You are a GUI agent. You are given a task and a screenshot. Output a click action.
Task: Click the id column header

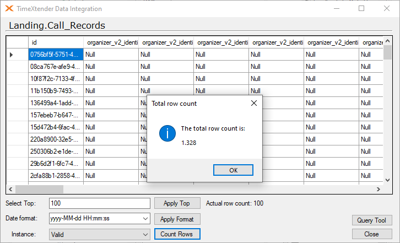(x=56, y=42)
